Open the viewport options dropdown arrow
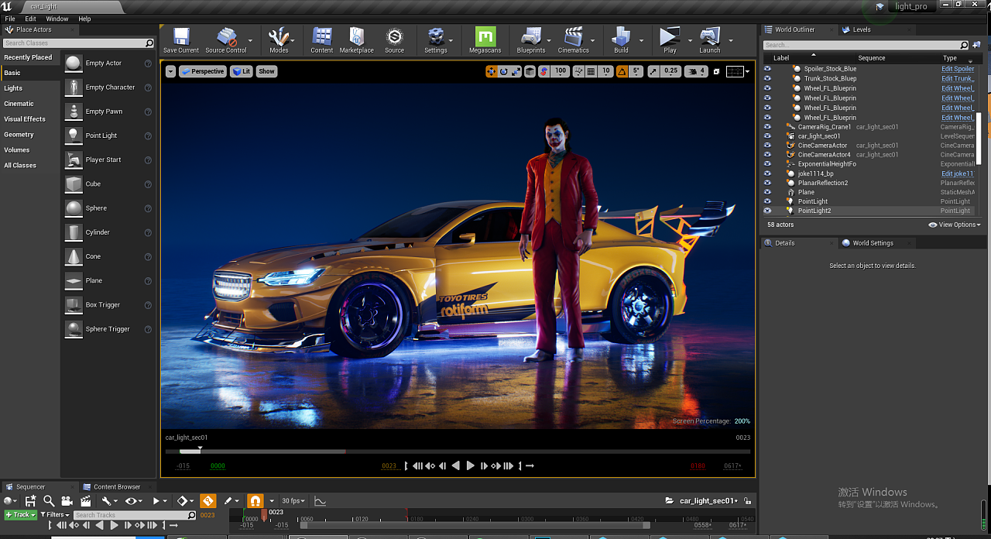Image resolution: width=991 pixels, height=539 pixels. tap(170, 71)
